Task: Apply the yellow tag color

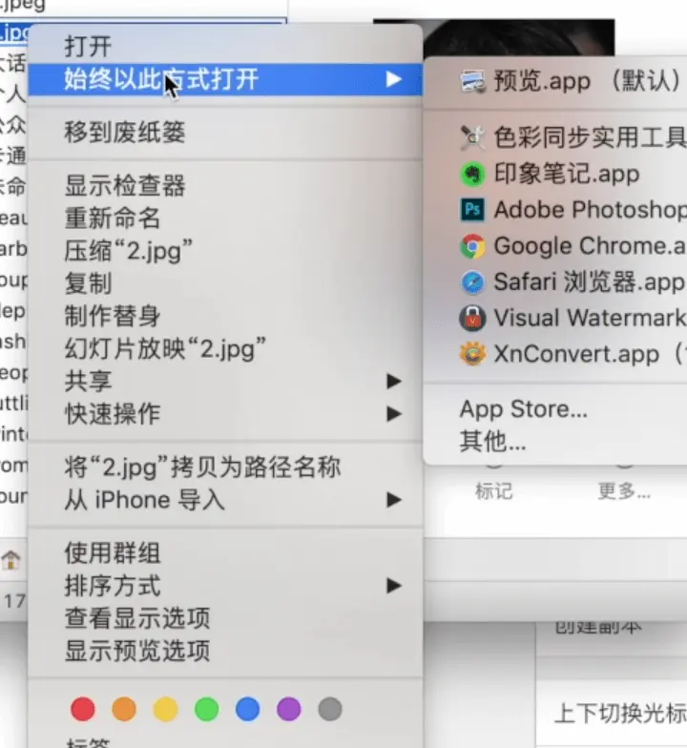Action: [x=166, y=710]
